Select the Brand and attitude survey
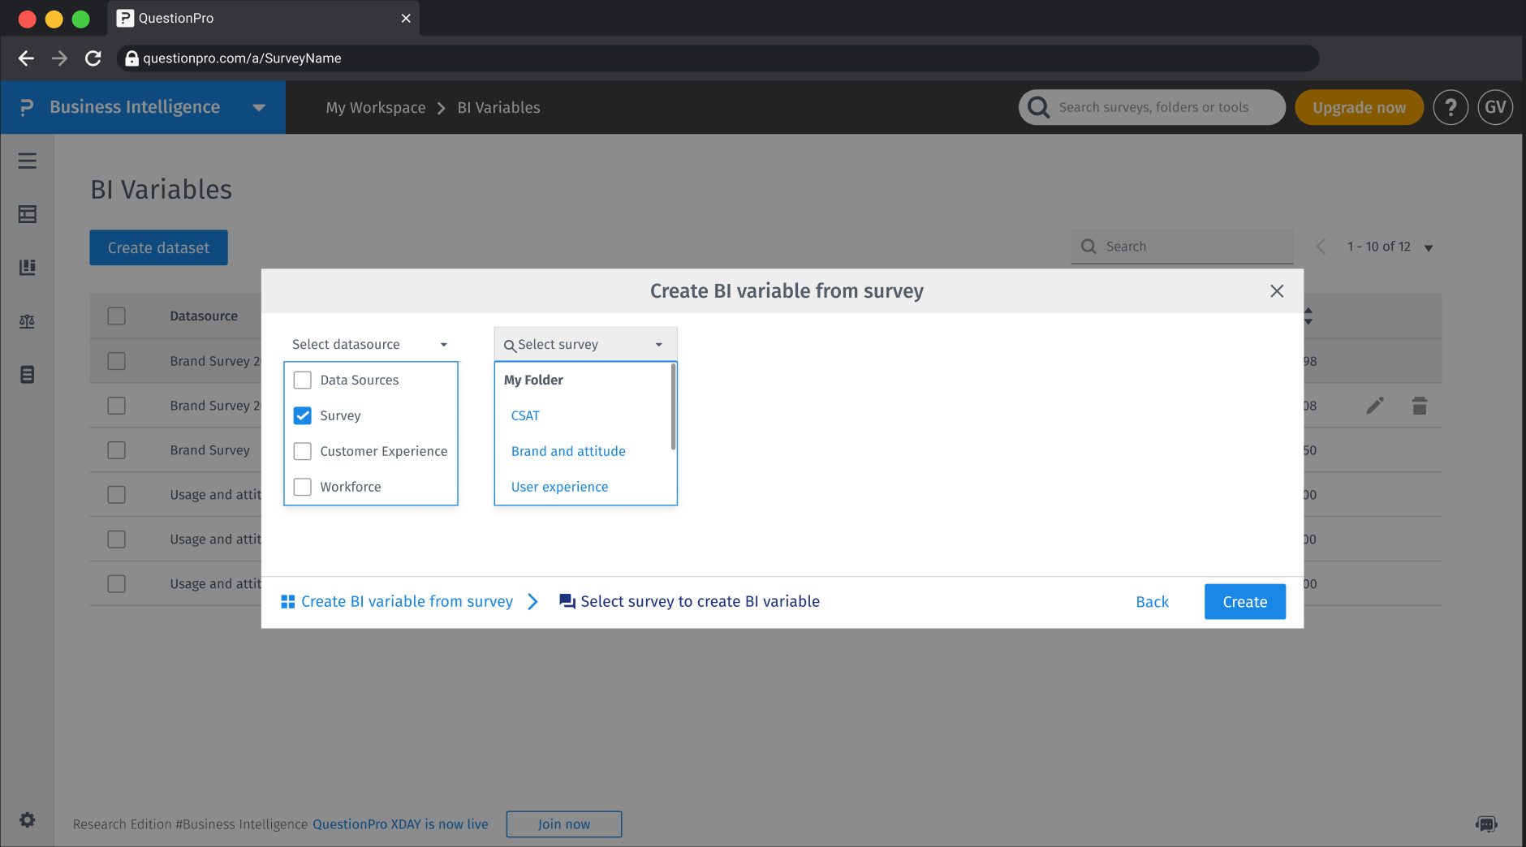 pos(567,451)
